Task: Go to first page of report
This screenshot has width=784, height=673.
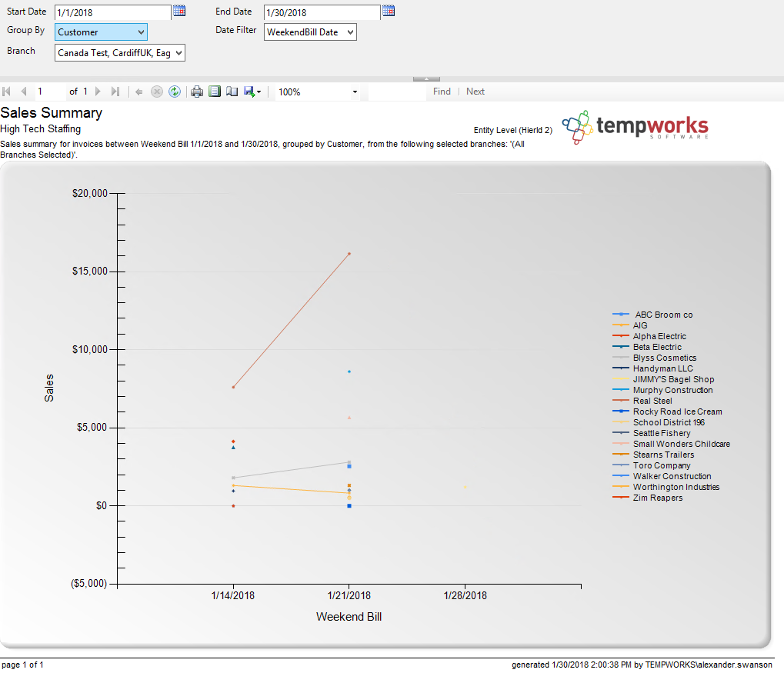Action: pos(6,92)
